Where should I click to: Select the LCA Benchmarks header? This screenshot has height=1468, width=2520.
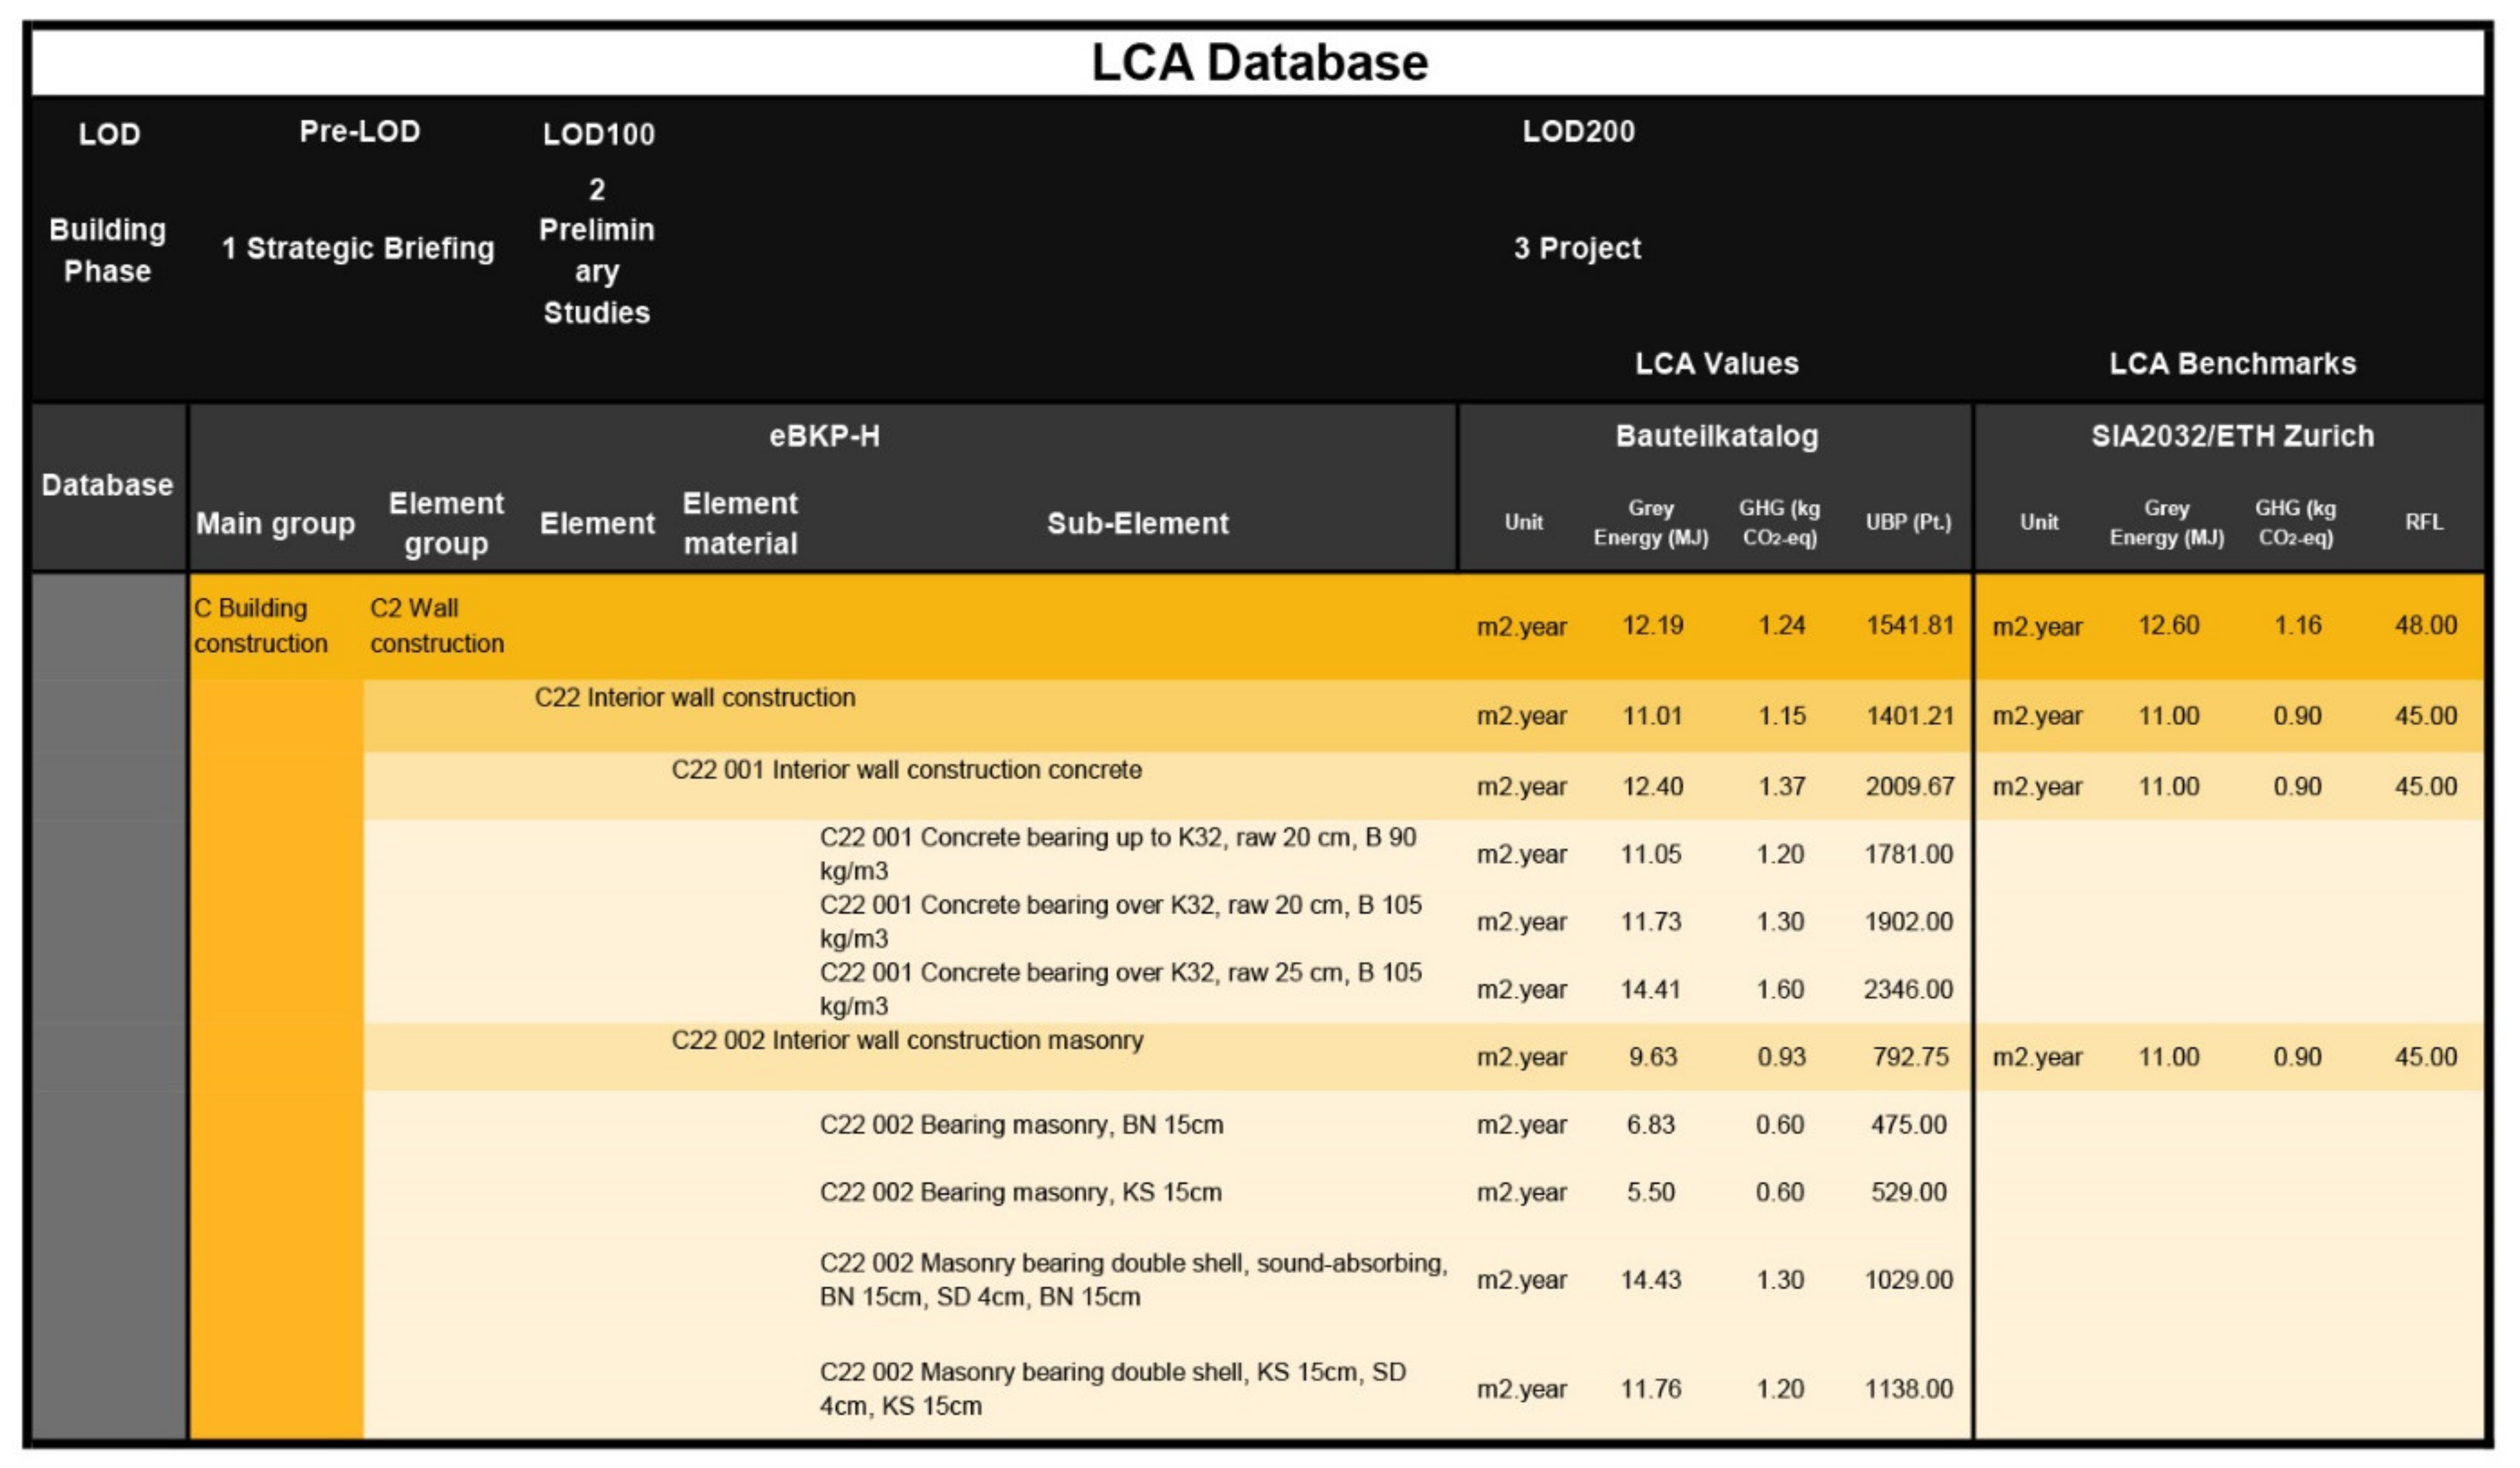2232,364
